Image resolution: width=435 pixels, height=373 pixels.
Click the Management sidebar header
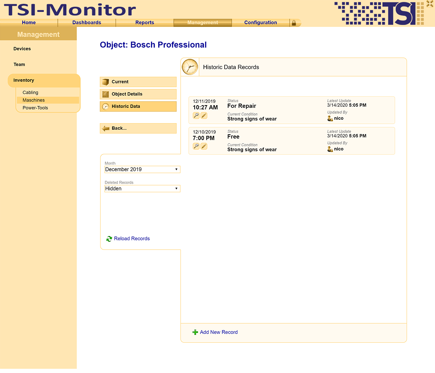38,35
